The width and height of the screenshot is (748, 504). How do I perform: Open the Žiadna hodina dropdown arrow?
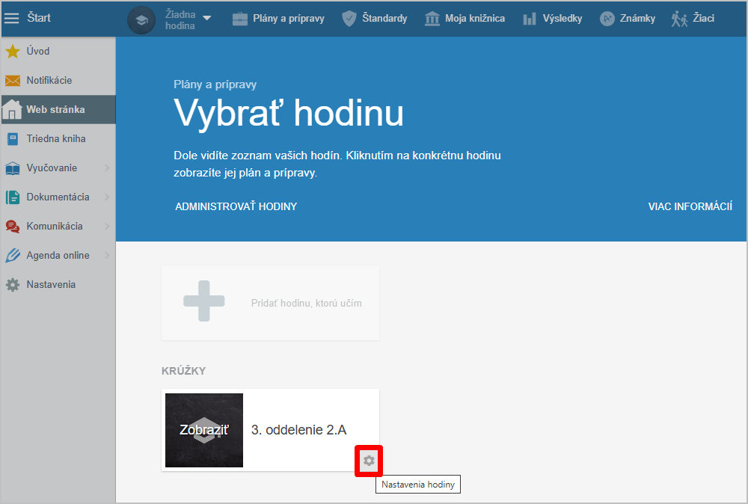click(x=207, y=18)
